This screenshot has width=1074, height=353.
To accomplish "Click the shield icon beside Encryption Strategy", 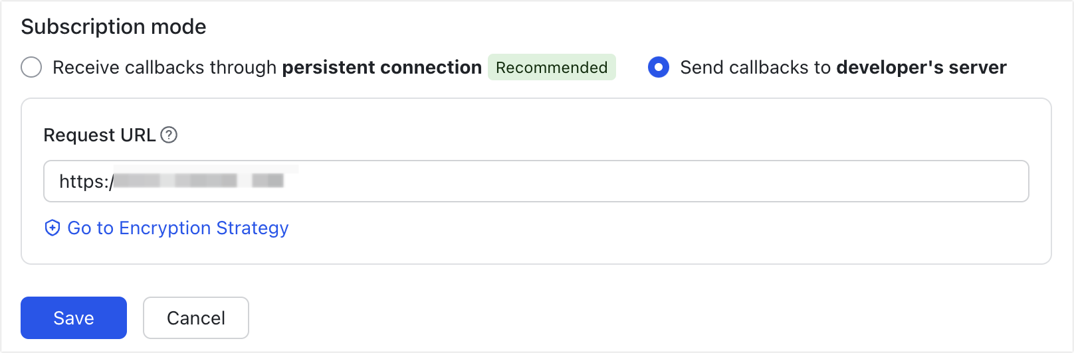I will (x=52, y=228).
